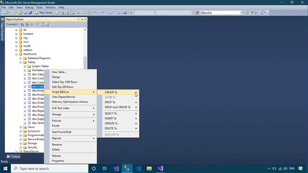Image resolution: width=308 pixels, height=173 pixels.
Task: Expand the System Tables folder
Action: click(25, 66)
